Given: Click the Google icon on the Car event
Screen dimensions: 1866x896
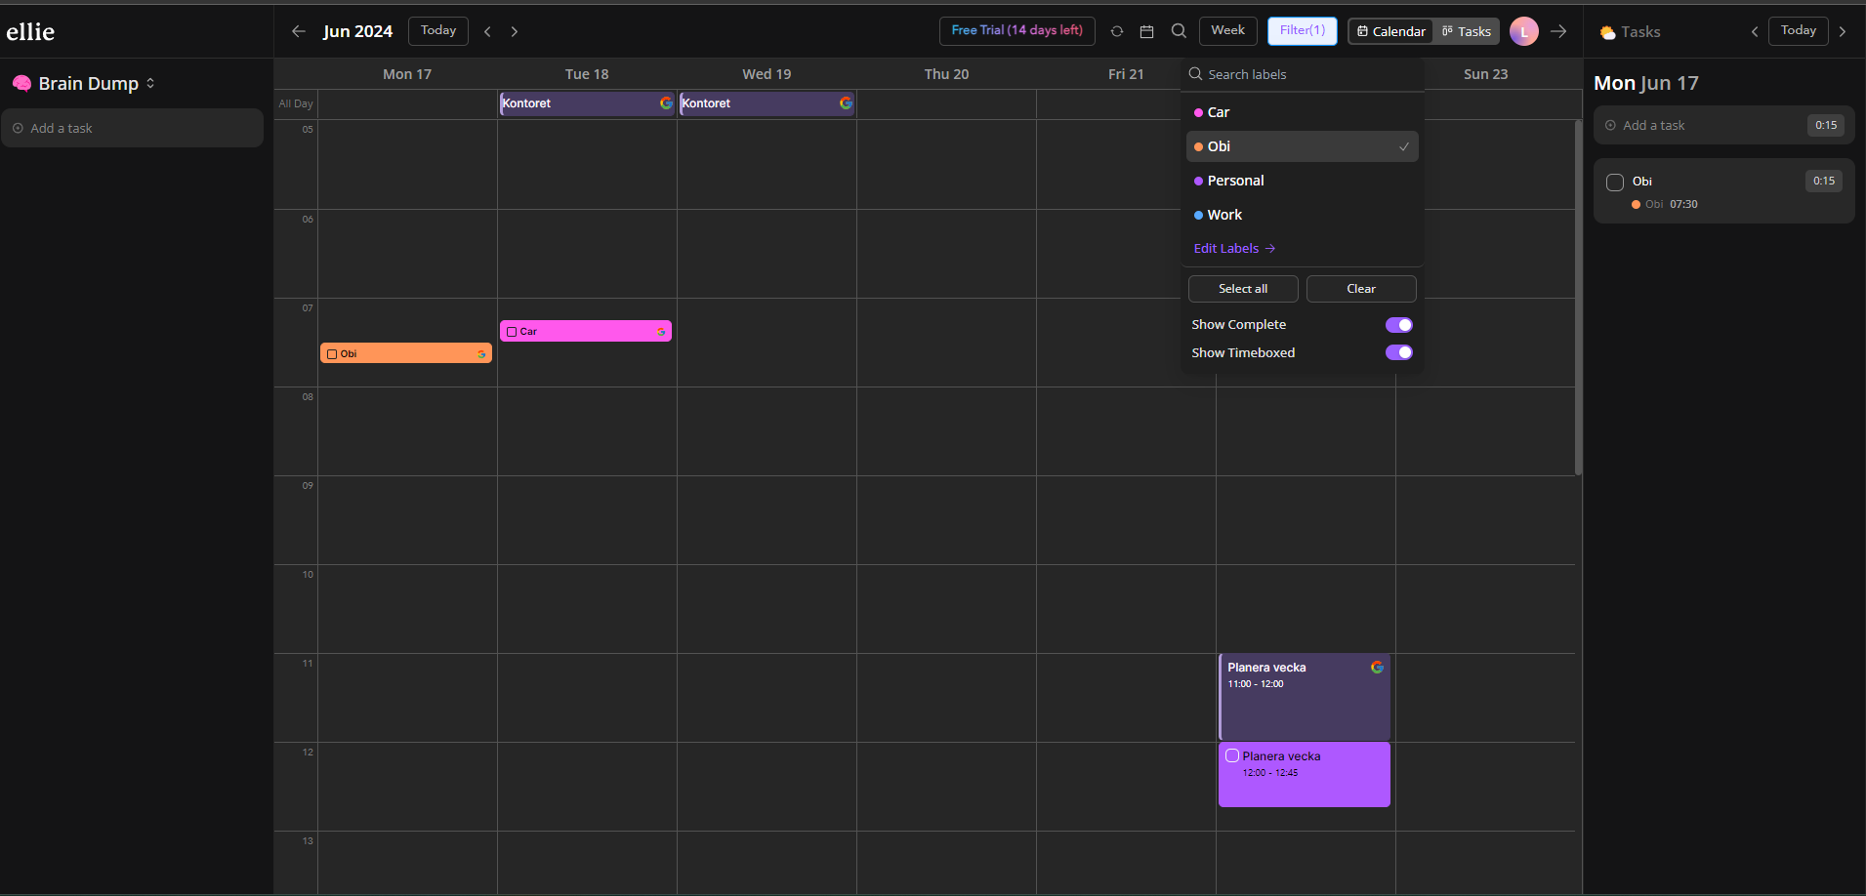Looking at the screenshot, I should [x=661, y=332].
